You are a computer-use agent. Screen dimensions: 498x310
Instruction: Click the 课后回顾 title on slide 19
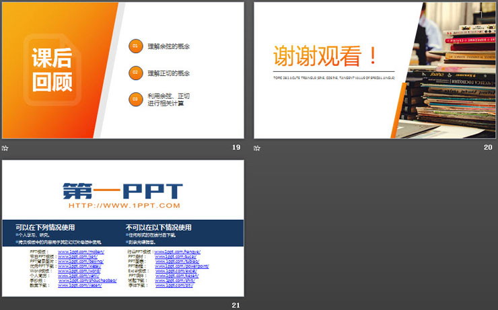point(52,70)
